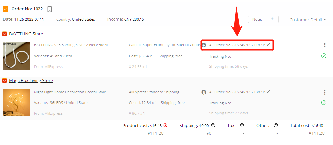Click account icon beside AliExpress Standard Shipping
The height and width of the screenshot is (145, 333).
click(204, 92)
